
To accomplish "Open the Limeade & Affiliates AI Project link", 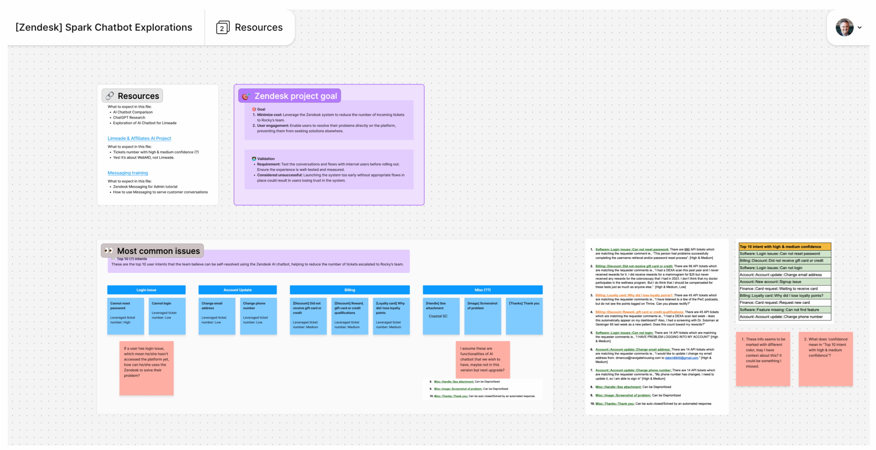I will 139,138.
